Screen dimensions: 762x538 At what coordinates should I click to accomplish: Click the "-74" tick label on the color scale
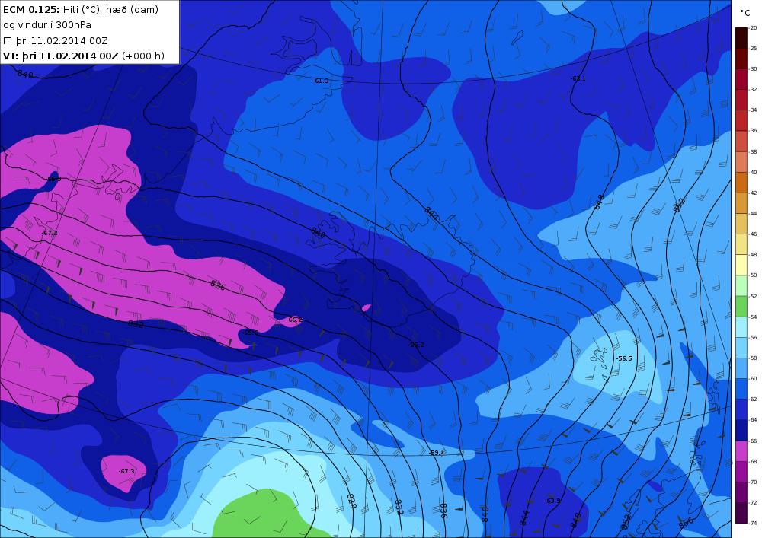pos(753,524)
